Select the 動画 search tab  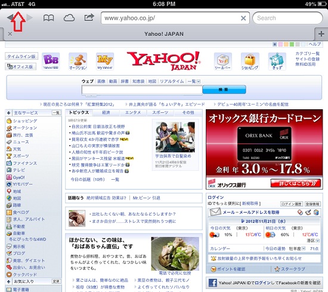(x=113, y=81)
